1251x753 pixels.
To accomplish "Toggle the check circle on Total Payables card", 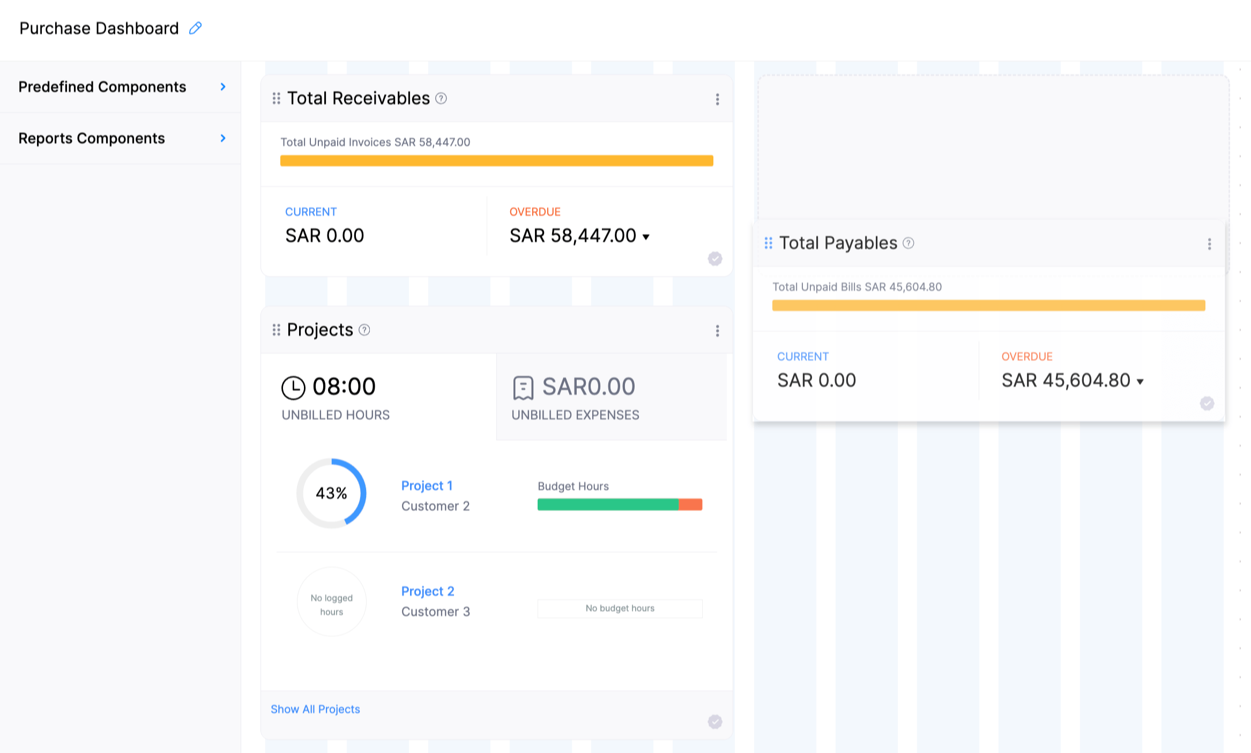I will 1207,404.
